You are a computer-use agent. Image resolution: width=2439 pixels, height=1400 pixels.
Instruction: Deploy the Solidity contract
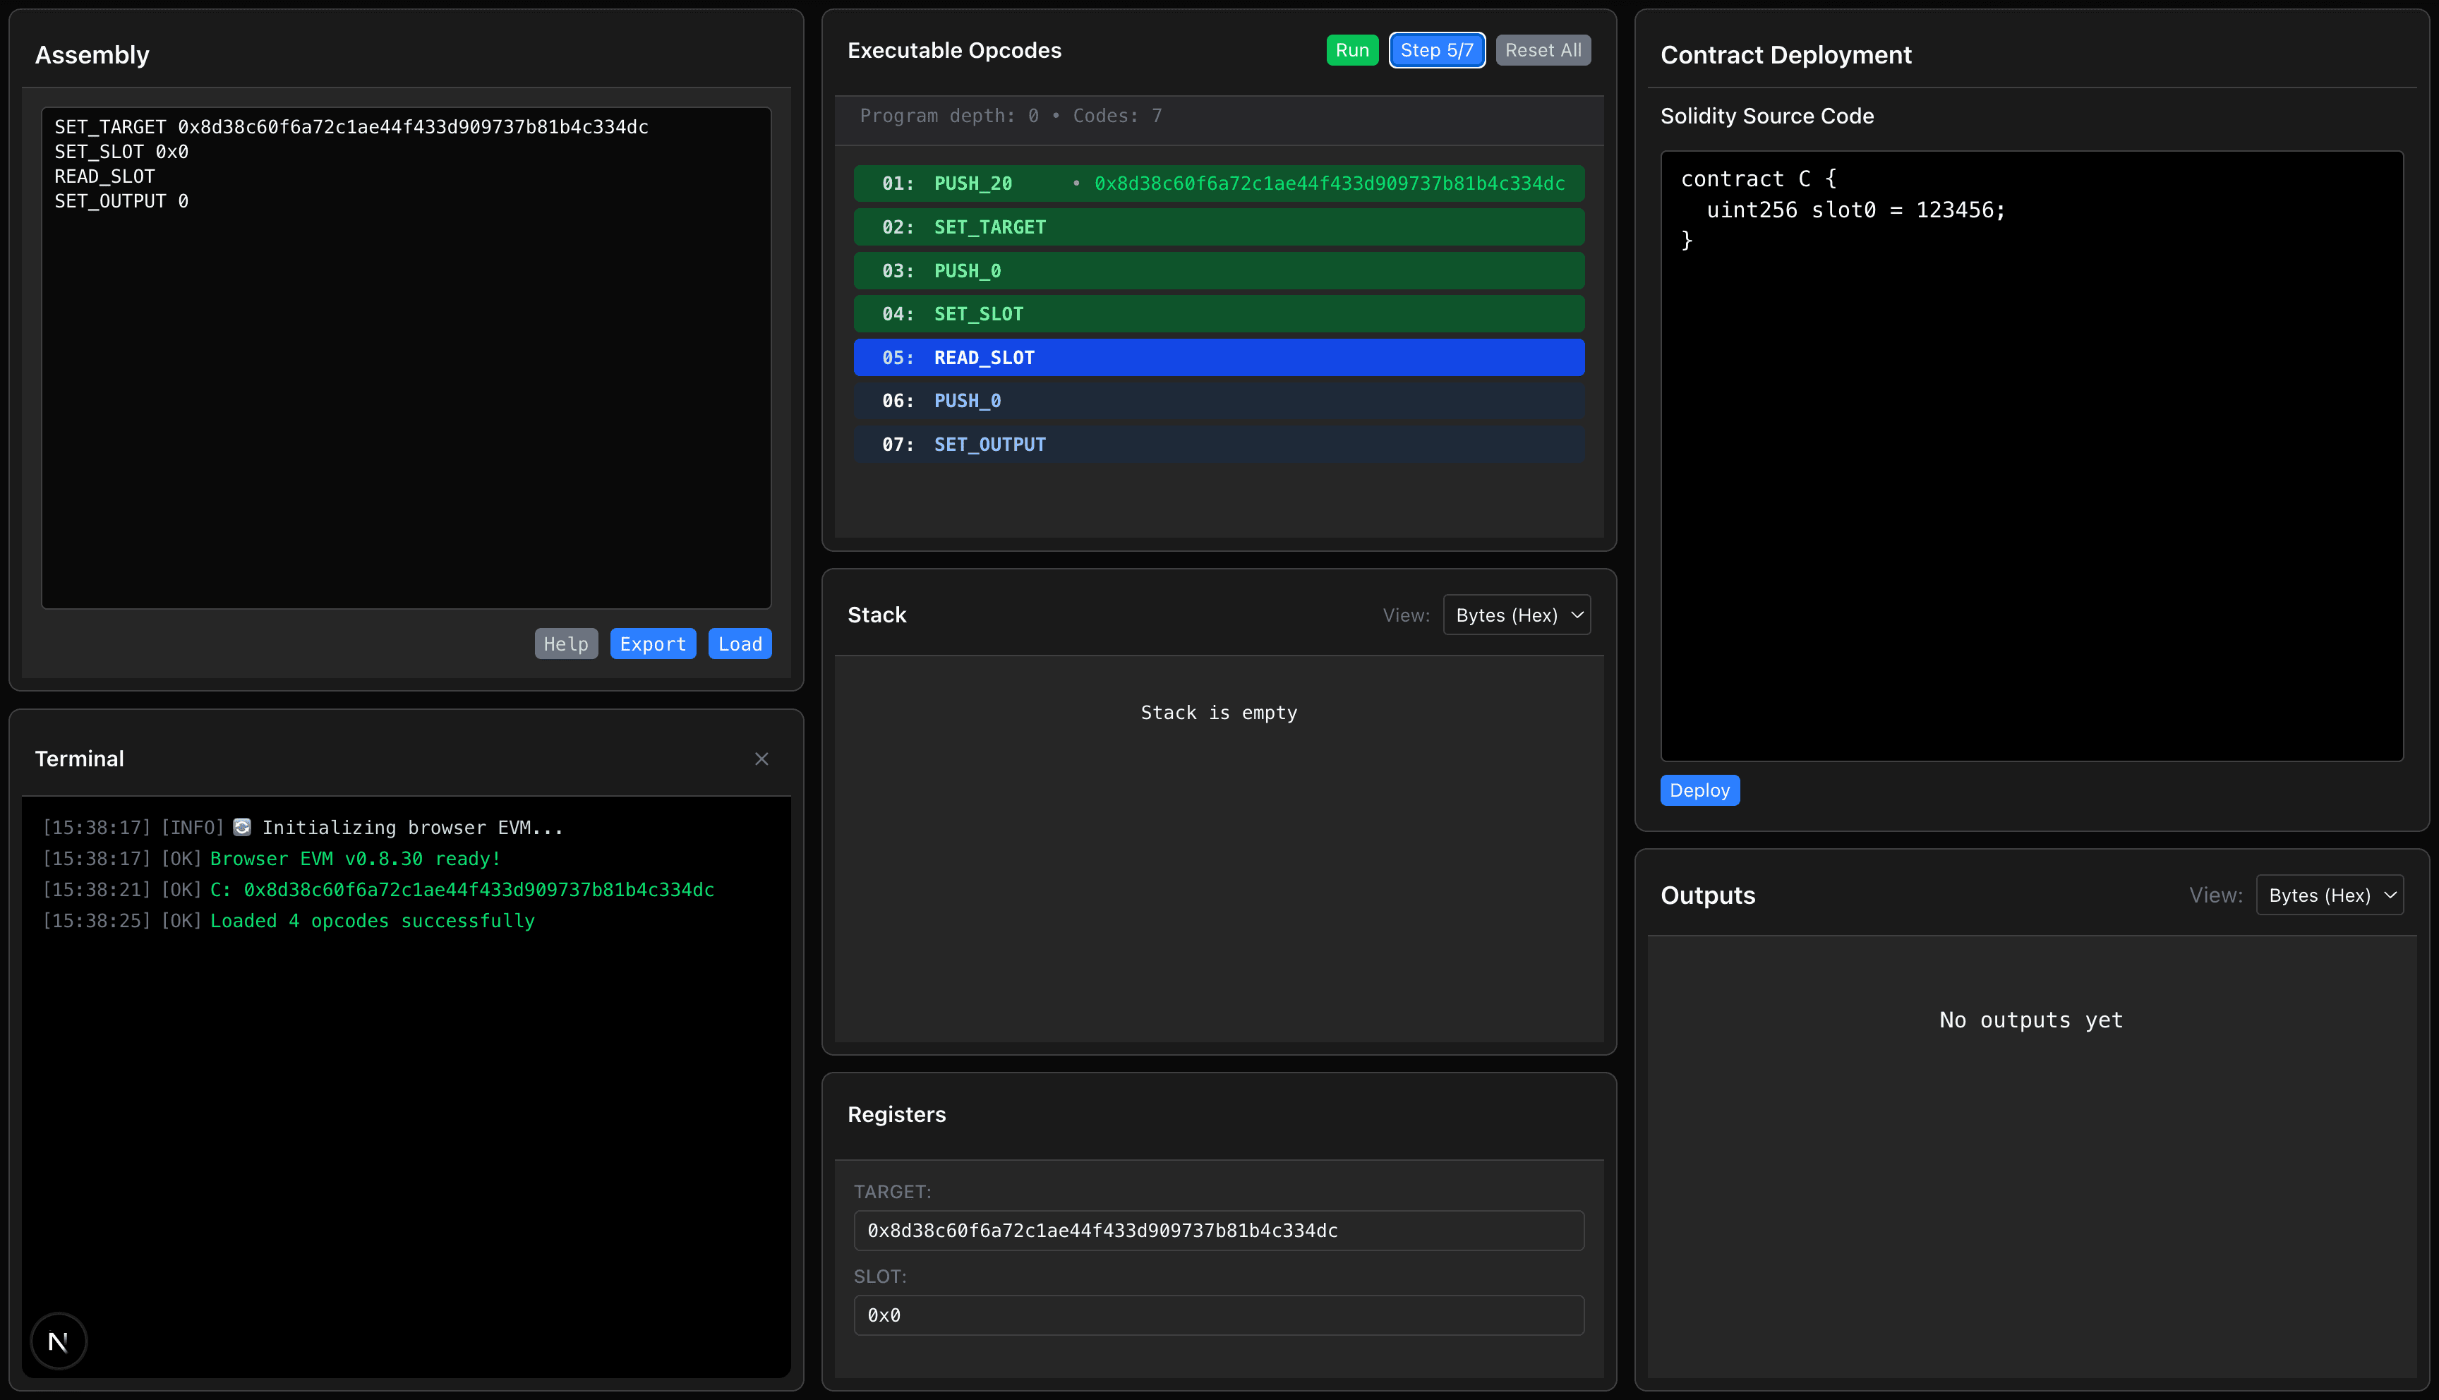1699,790
